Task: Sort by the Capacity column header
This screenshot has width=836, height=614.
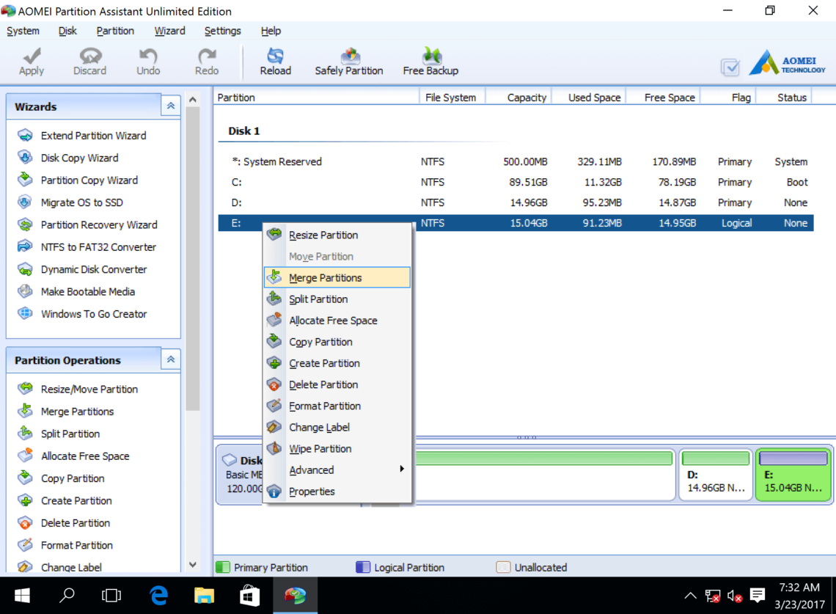Action: point(519,98)
